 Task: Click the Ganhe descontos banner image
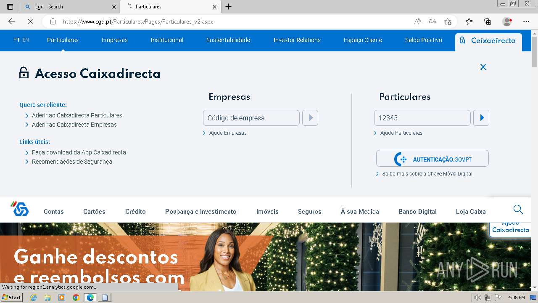point(266,257)
